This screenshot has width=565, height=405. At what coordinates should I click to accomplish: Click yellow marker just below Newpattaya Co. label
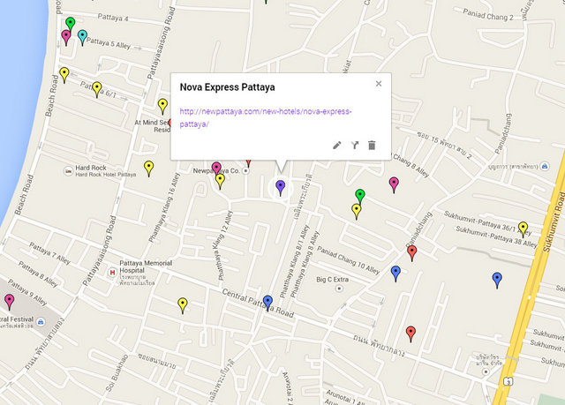[x=220, y=182]
